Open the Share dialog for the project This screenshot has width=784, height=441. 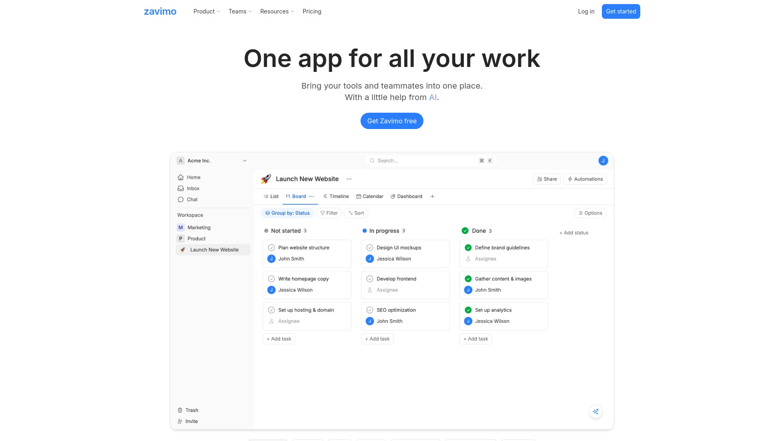tap(546, 179)
